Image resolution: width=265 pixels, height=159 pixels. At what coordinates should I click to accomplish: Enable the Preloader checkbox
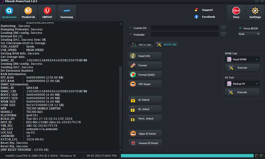point(130,34)
